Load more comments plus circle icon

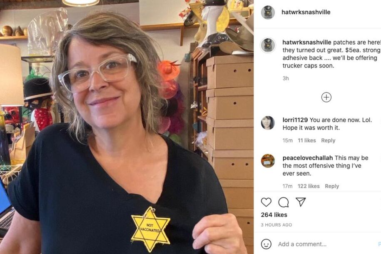(x=326, y=97)
